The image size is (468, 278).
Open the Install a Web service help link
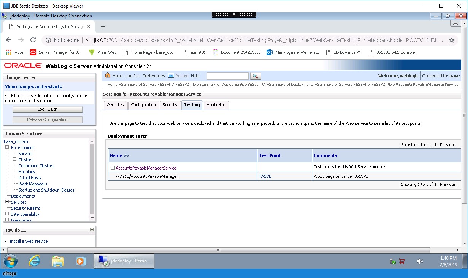tap(29, 241)
